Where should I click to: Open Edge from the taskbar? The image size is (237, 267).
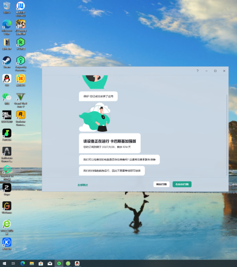tap(22, 263)
